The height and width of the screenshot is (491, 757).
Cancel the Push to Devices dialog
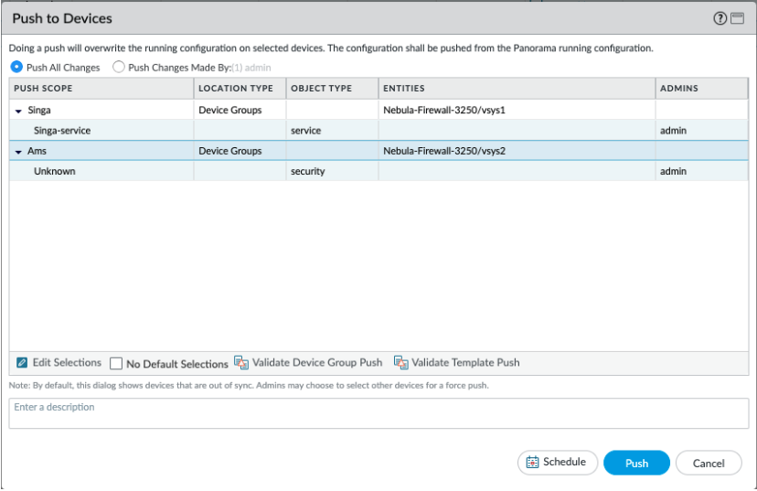pyautogui.click(x=709, y=464)
